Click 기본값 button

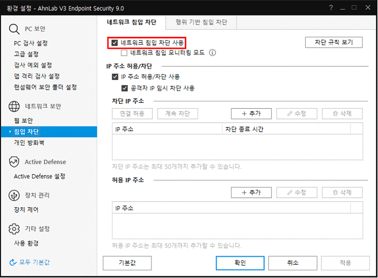click(127, 263)
